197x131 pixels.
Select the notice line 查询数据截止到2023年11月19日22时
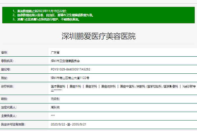click(x=40, y=11)
